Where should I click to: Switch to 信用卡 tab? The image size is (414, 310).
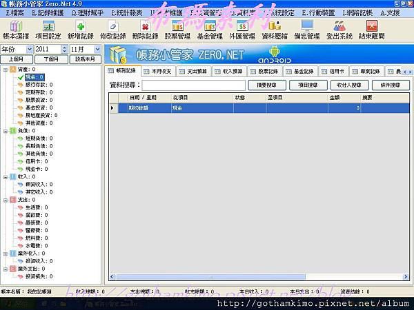click(333, 71)
